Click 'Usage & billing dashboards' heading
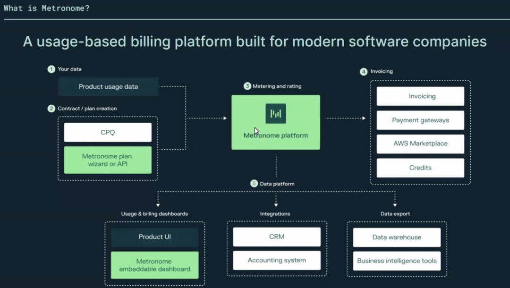Image resolution: width=510 pixels, height=288 pixels. [154, 214]
